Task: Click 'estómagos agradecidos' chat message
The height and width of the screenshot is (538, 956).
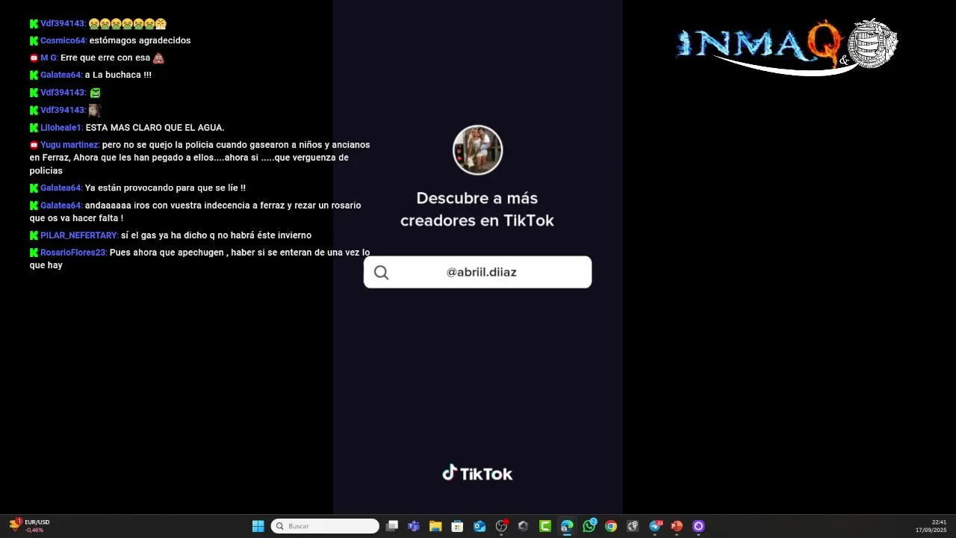Action: point(140,40)
